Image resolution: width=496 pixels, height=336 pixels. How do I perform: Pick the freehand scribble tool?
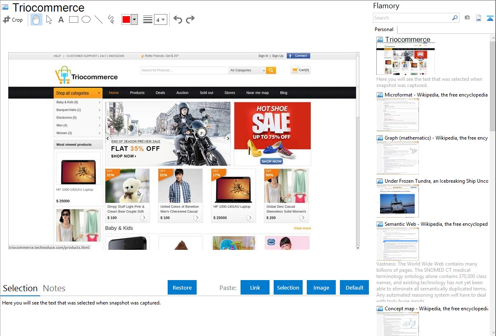[x=111, y=19]
